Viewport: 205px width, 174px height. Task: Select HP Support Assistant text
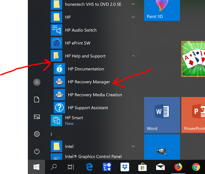(88, 108)
